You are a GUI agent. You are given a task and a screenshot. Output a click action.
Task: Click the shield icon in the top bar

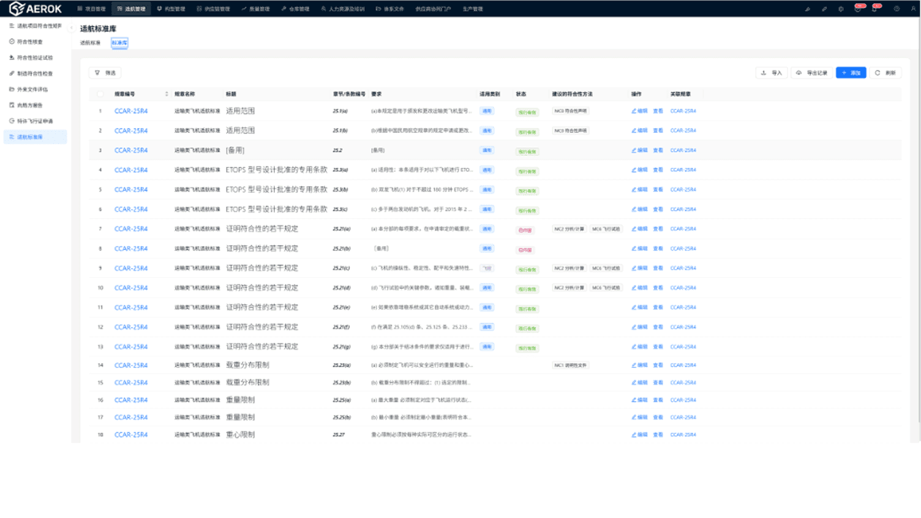pos(841,9)
